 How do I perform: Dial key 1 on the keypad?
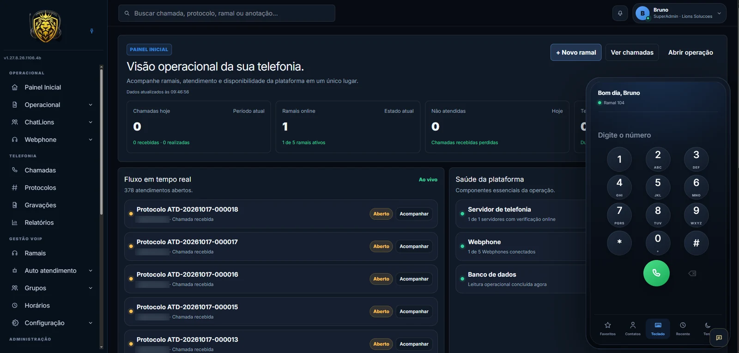coord(619,158)
